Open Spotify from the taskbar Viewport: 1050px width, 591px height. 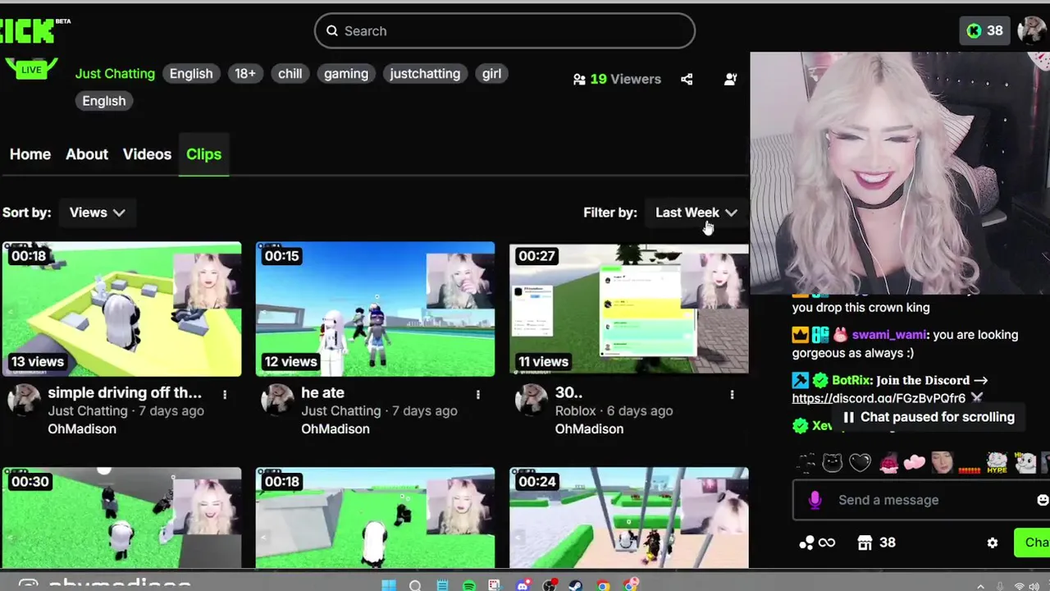click(468, 585)
